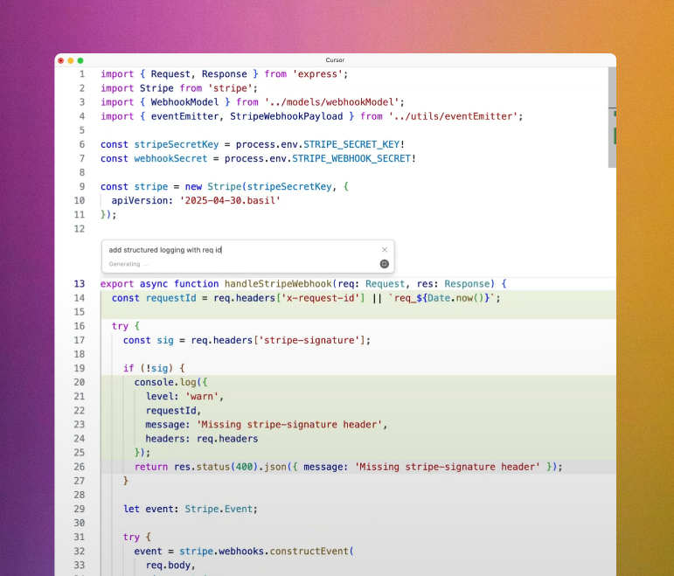
Task: Click requestId variable on line 14
Action: click(x=171, y=298)
